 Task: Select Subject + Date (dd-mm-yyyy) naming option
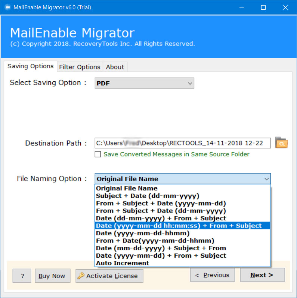tap(182, 196)
